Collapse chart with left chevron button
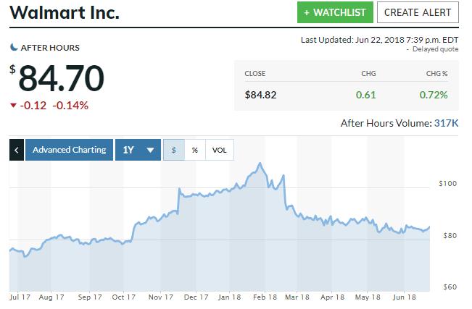The height and width of the screenshot is (309, 472). click(x=17, y=150)
